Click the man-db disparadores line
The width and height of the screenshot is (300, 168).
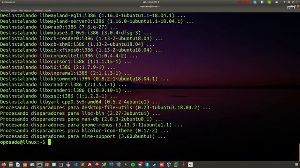click(81, 119)
